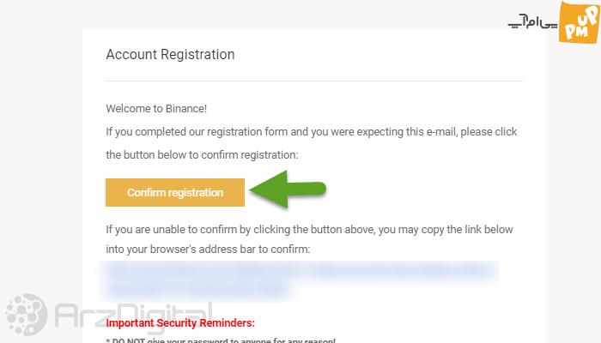Click the phrase 'copy the link below'

467,230
